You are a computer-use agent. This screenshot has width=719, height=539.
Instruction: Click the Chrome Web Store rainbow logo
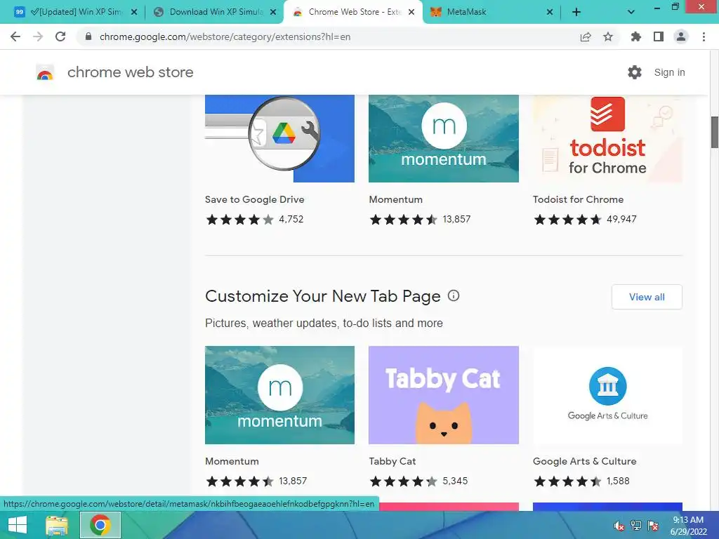tap(45, 72)
